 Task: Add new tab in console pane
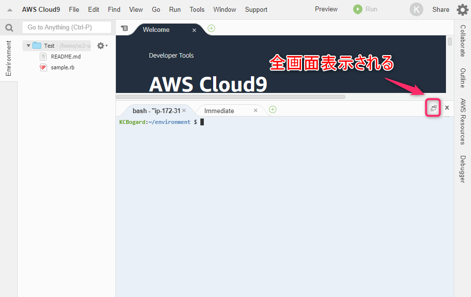click(x=273, y=110)
